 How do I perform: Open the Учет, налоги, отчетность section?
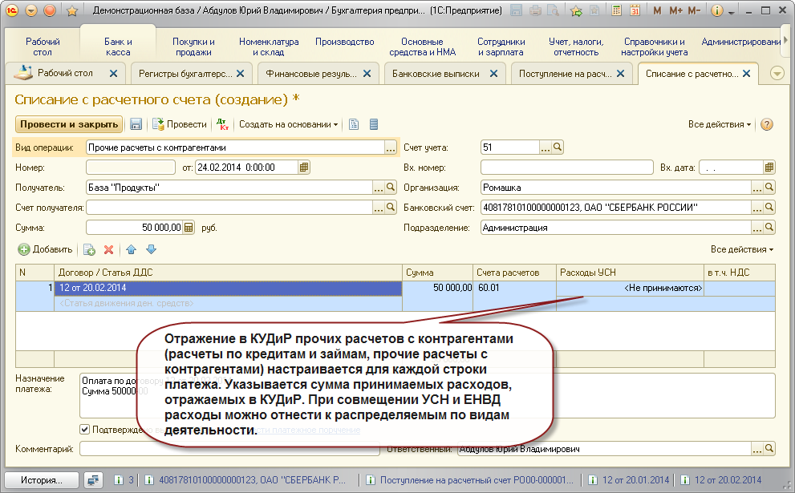pyautogui.click(x=576, y=46)
